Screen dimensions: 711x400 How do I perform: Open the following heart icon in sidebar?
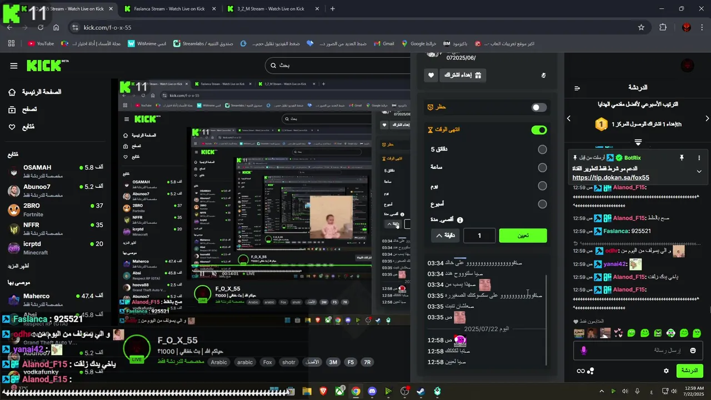12,127
